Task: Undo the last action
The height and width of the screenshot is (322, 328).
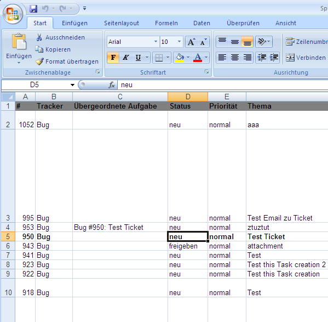Action: pyautogui.click(x=45, y=9)
